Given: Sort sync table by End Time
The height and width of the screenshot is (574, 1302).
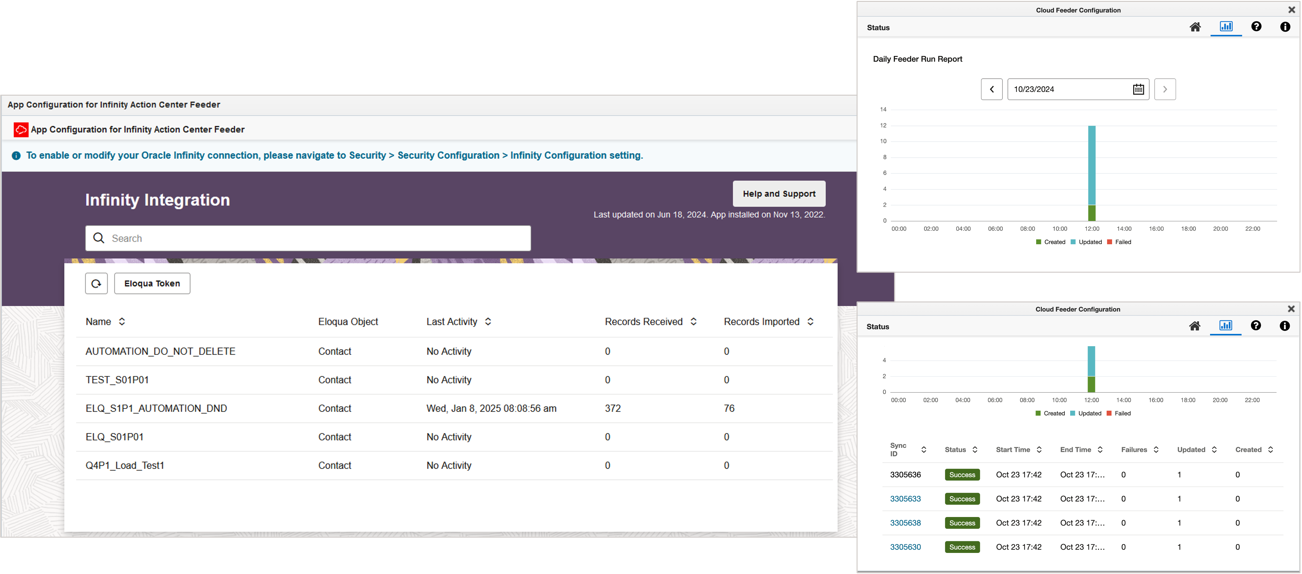Looking at the screenshot, I should pos(1100,450).
